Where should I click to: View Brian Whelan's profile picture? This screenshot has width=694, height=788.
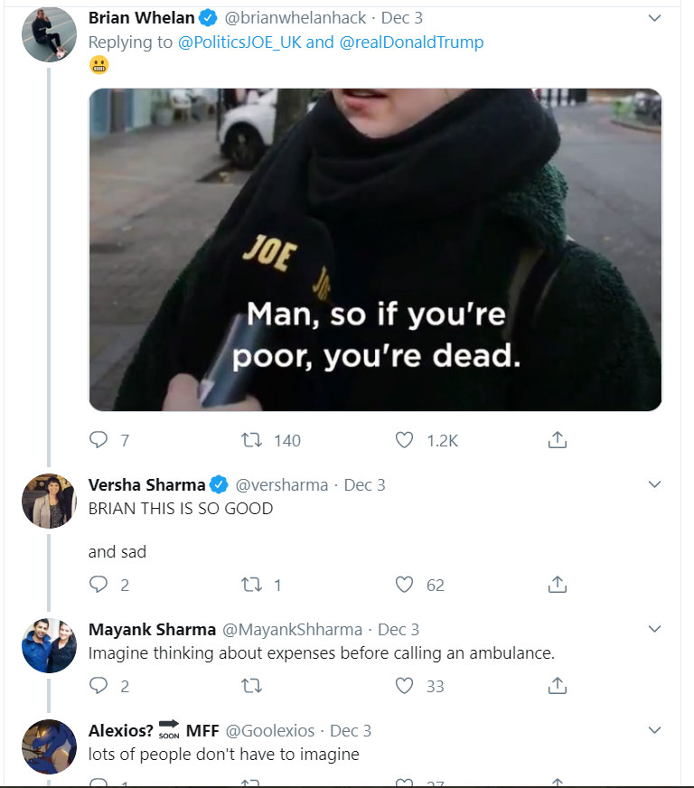[x=49, y=34]
